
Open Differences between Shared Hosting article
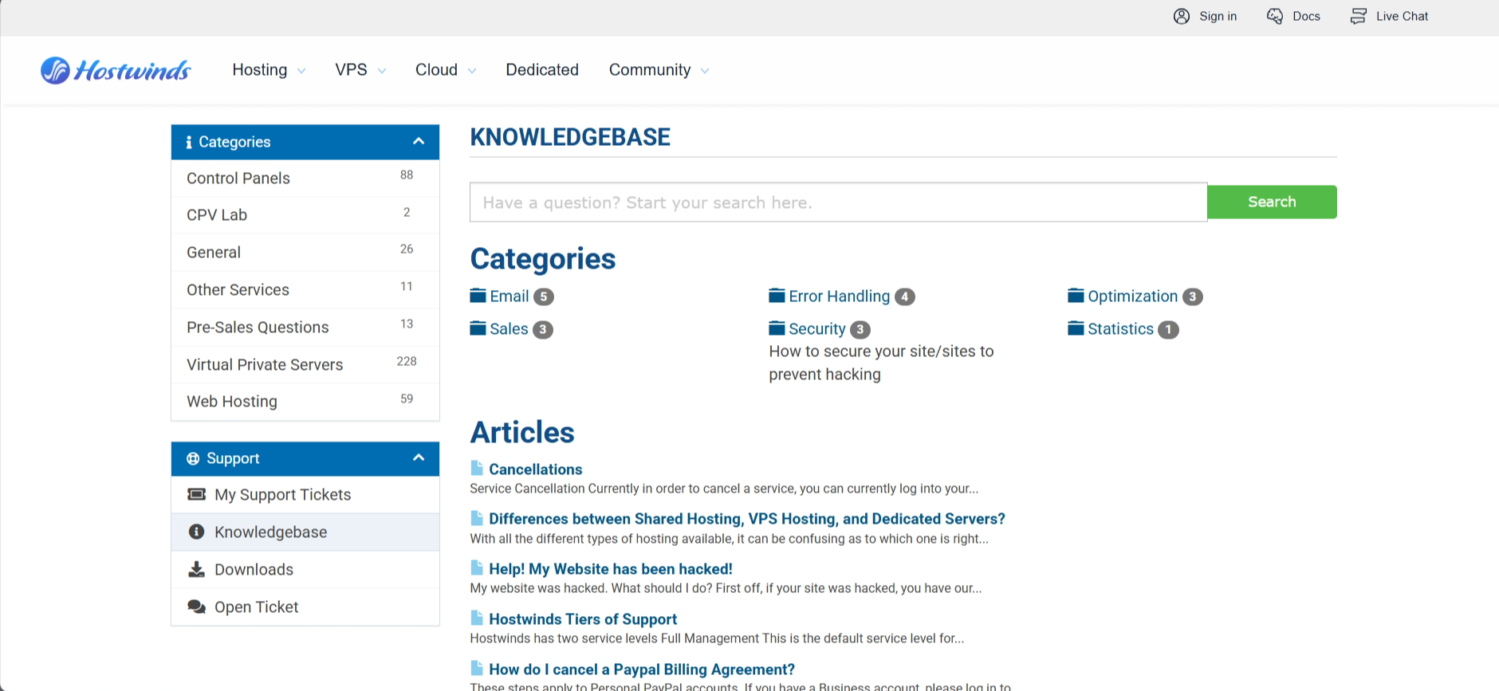point(747,519)
